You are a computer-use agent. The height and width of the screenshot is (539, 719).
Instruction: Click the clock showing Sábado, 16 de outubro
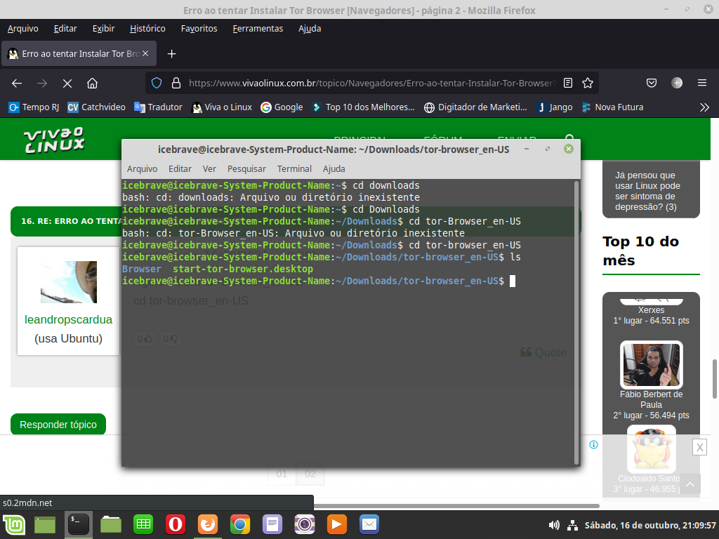[x=650, y=525]
